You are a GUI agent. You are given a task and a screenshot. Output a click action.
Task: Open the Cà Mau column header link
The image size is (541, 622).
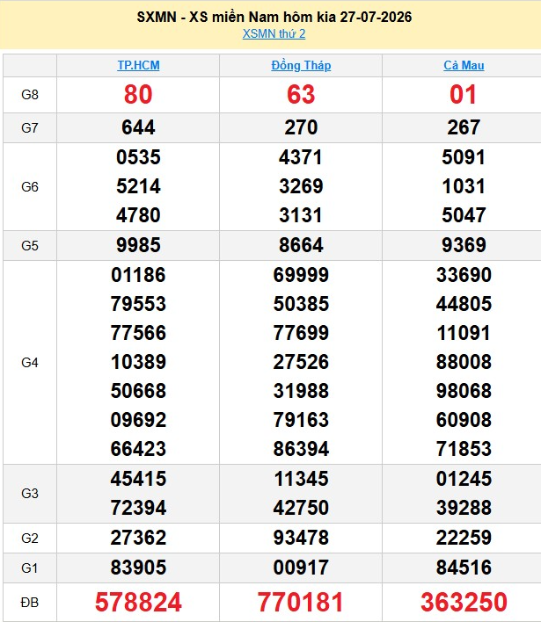click(x=464, y=65)
